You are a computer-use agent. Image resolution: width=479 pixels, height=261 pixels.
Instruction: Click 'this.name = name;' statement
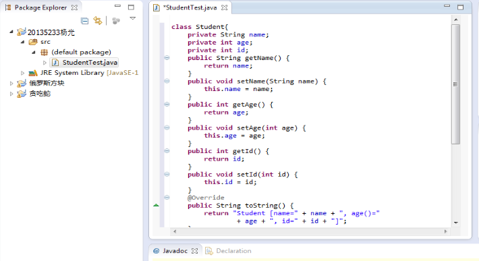click(x=239, y=89)
